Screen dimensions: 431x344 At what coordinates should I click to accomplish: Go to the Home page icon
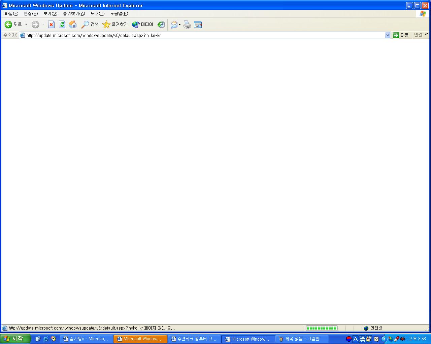[x=72, y=25]
